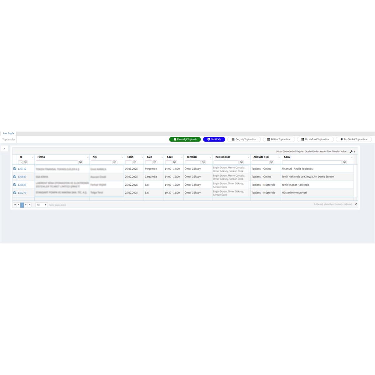Image resolution: width=375 pixels, height=375 pixels.
Task: Click the Yazdır link
Action: (323, 152)
